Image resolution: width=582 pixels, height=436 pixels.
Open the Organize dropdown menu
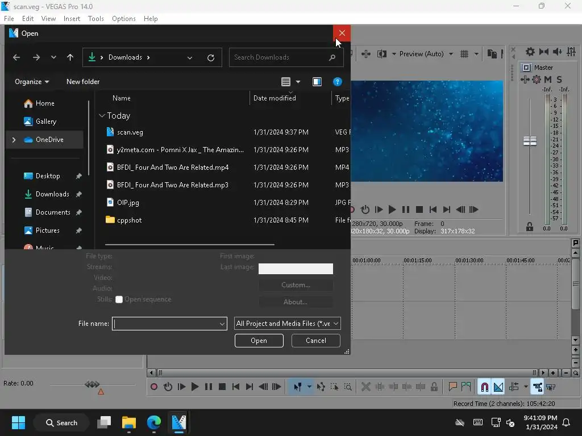tap(32, 82)
